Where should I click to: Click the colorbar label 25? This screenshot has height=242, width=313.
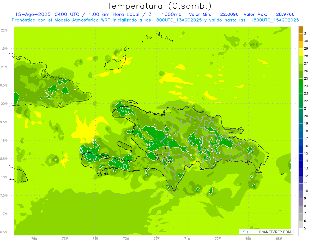[306, 78]
